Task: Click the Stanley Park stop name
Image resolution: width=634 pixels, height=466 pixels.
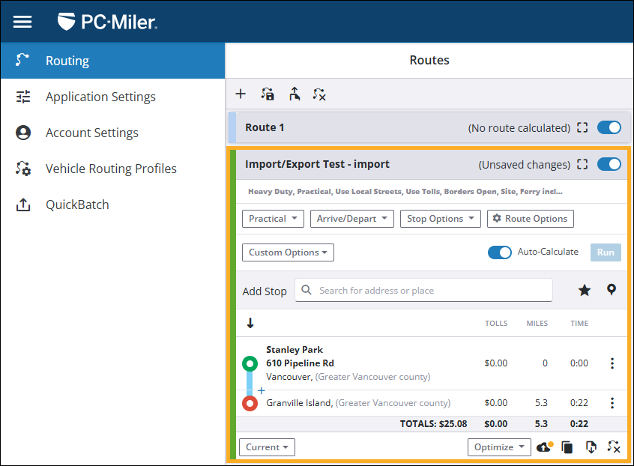Action: (x=295, y=350)
